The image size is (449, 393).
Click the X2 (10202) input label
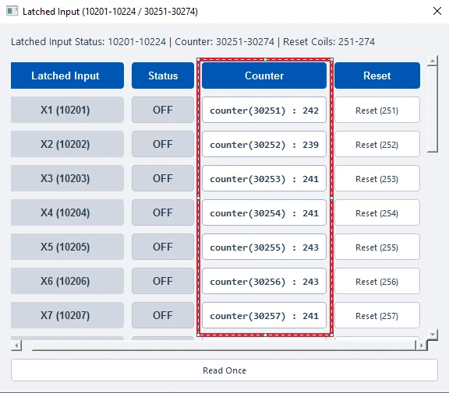[x=67, y=144]
